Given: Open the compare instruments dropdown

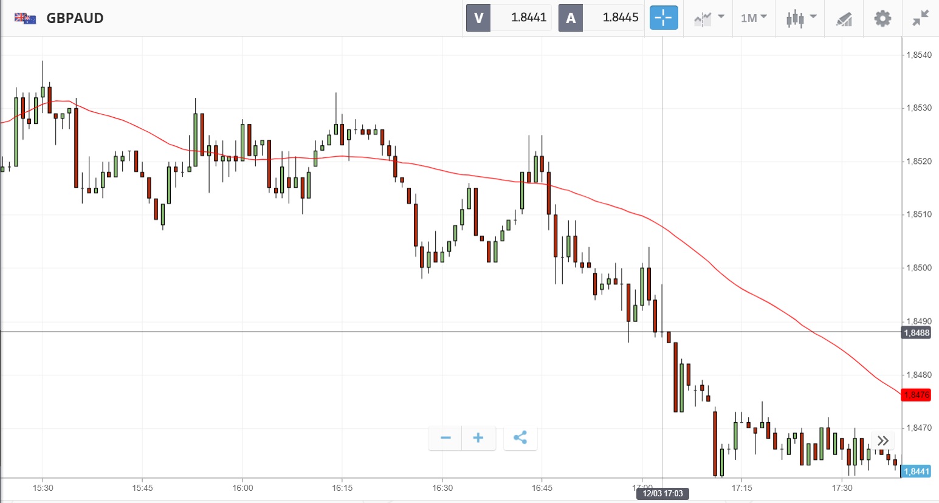Looking at the screenshot, I should 709,18.
